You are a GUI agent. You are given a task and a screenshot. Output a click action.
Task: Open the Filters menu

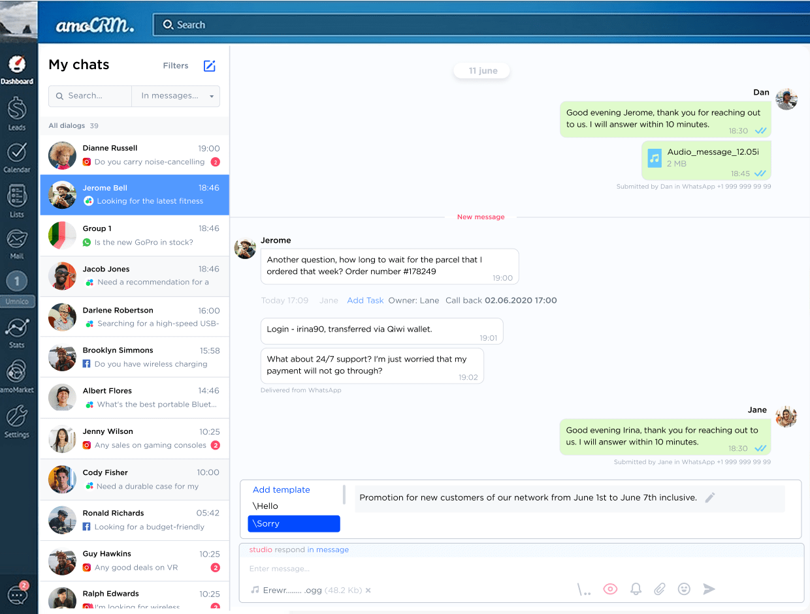175,65
